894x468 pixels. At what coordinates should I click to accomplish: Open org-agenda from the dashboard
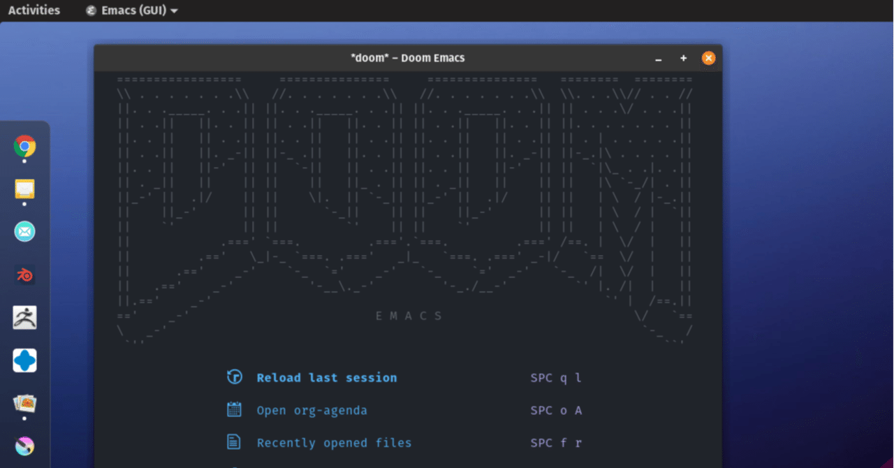(312, 410)
